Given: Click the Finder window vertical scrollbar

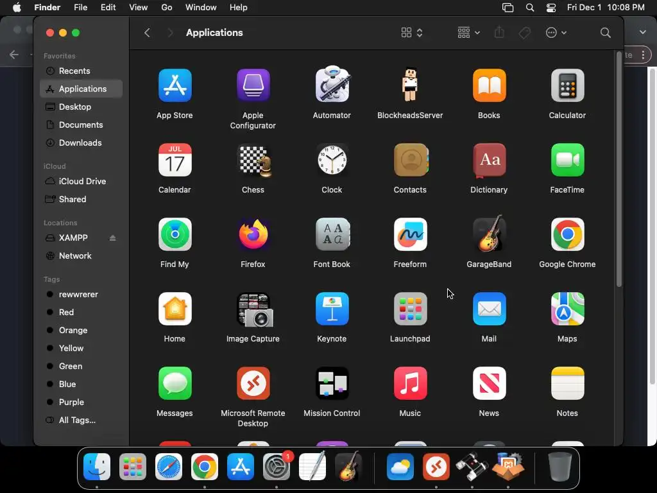Looking at the screenshot, I should (x=619, y=169).
